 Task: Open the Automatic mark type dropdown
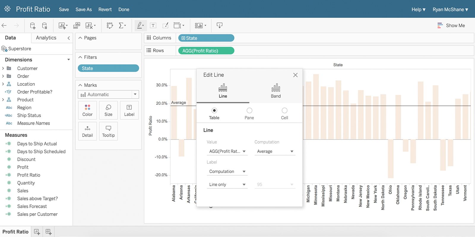pyautogui.click(x=108, y=95)
